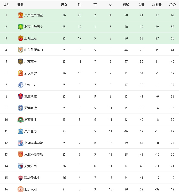Click the 广州恒大淘宝 team logo
This screenshot has height=193, width=179.
pyautogui.click(x=20, y=15)
